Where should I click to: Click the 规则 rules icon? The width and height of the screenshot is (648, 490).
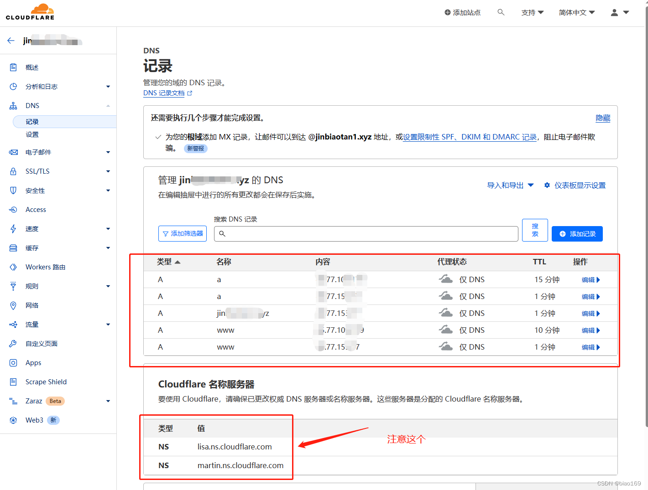(13, 286)
